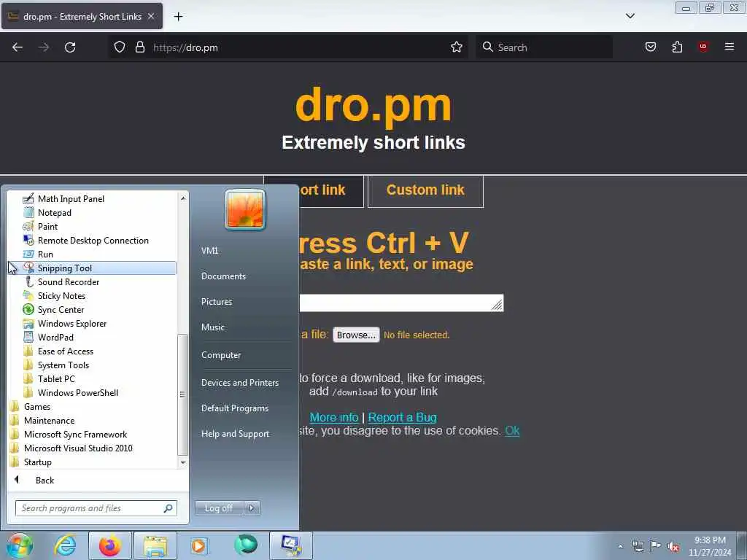
Task: Close the dro.pm tab
Action: pyautogui.click(x=151, y=16)
